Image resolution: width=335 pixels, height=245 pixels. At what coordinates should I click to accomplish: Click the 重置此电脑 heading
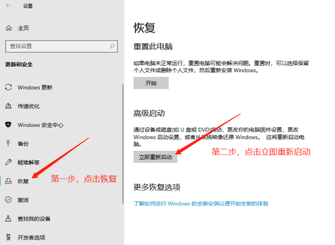pos(153,46)
